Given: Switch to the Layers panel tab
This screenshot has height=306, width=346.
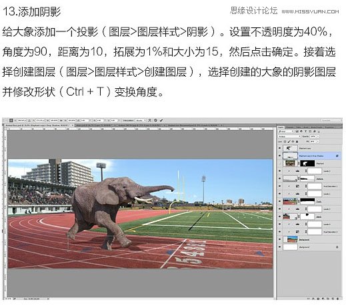Looking at the screenshot, I should 281,127.
